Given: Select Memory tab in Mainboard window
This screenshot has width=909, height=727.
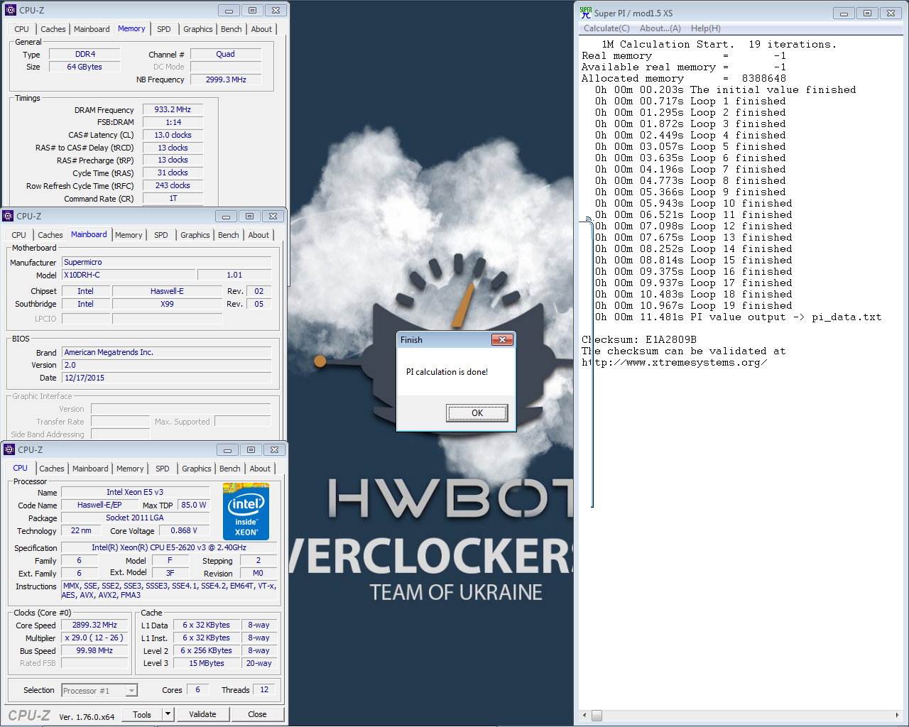Looking at the screenshot, I should (129, 235).
